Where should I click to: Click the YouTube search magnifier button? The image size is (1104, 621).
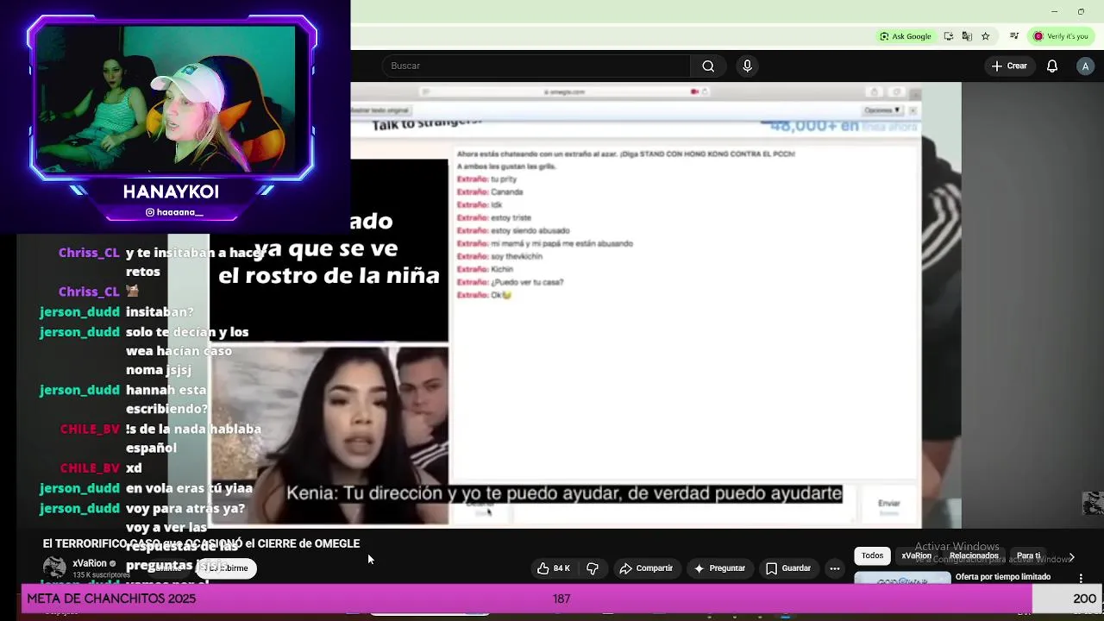click(x=708, y=66)
